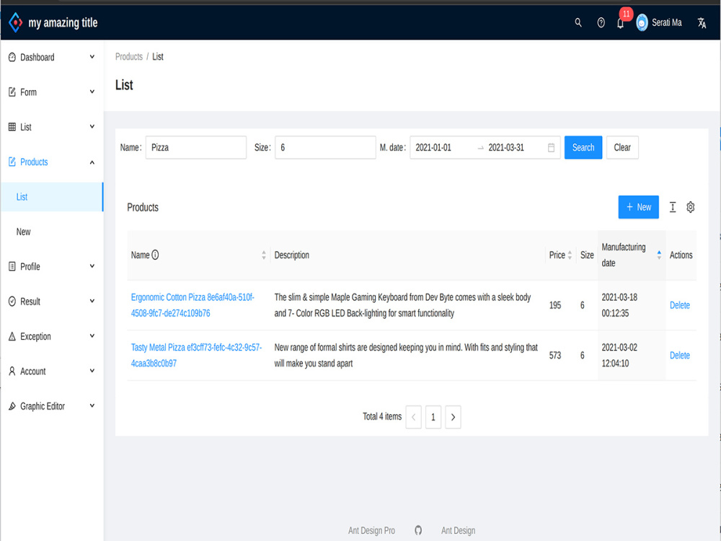The width and height of the screenshot is (721, 541).
Task: Click the price value 573
Action: (x=555, y=355)
